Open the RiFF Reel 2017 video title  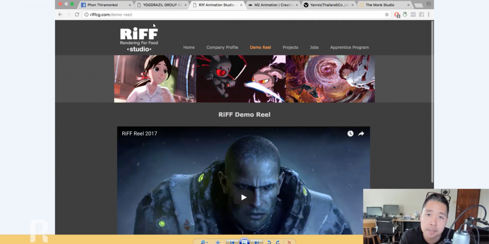point(139,133)
